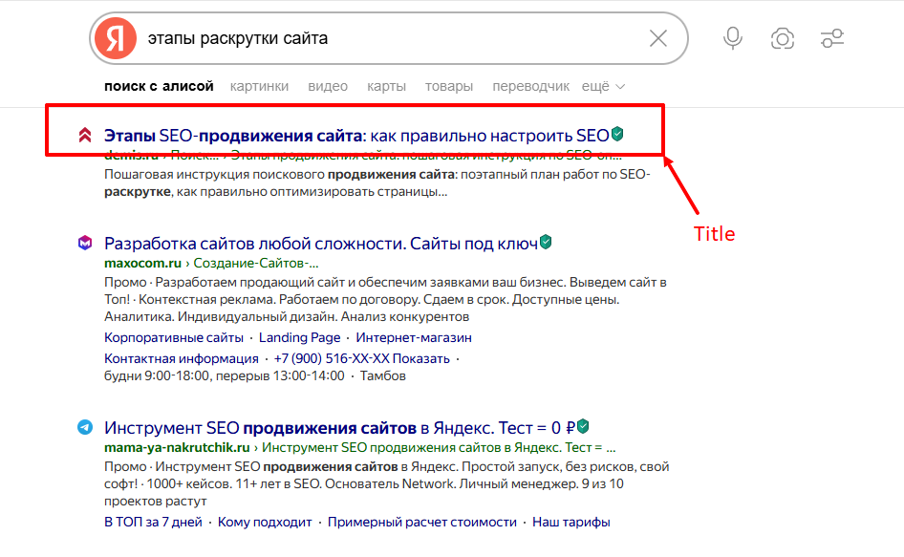
Task: Open search settings sliders icon
Action: 832,38
